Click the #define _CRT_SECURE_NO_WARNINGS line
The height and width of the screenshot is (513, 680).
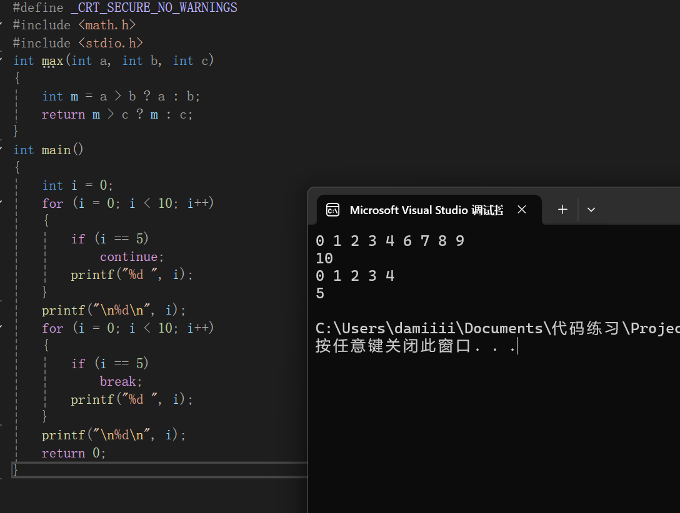[125, 7]
